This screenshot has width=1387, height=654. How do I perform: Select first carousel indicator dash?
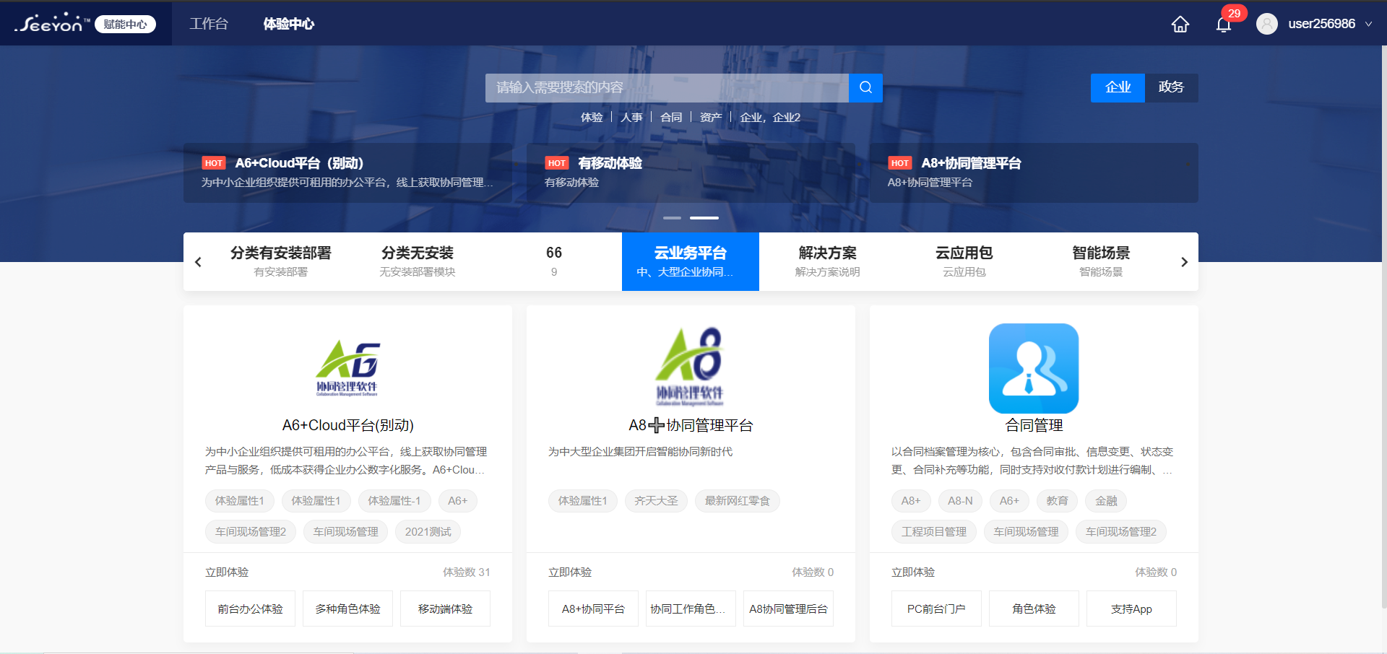coord(672,217)
